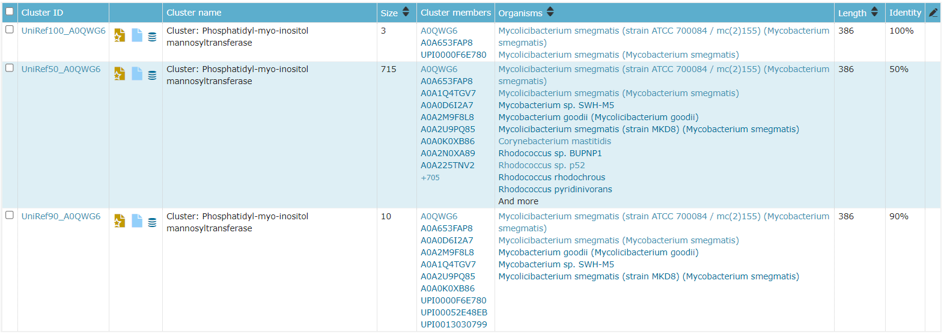
Task: Open the UniRef50_A0QWG6 cluster link
Action: [x=61, y=69]
